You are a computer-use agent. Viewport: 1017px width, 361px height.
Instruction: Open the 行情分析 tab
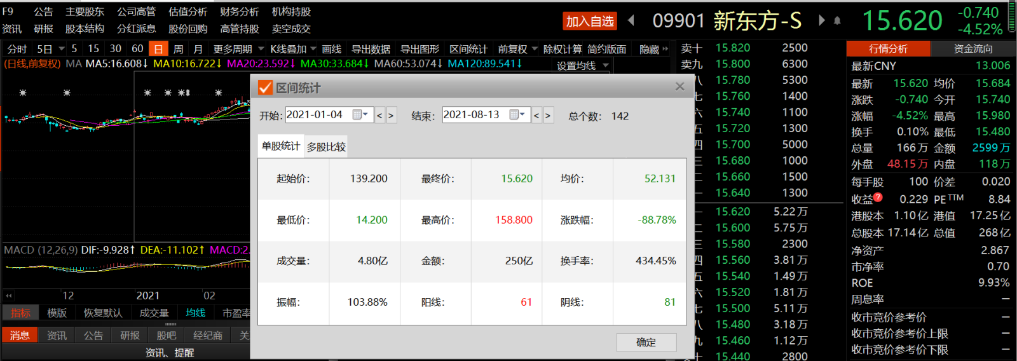pyautogui.click(x=888, y=48)
